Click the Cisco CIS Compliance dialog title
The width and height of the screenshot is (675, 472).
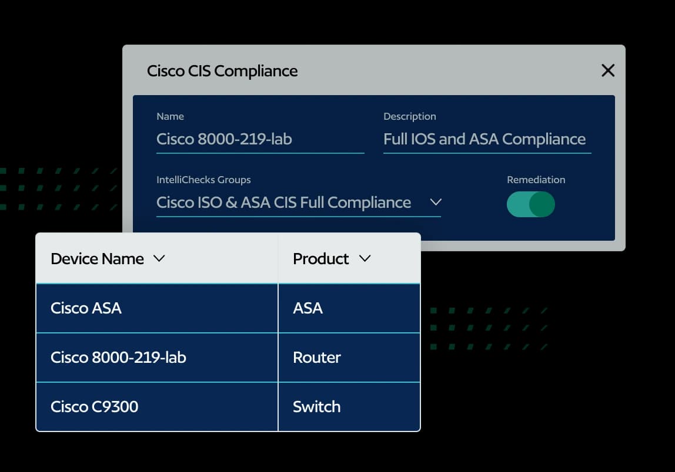(x=222, y=71)
